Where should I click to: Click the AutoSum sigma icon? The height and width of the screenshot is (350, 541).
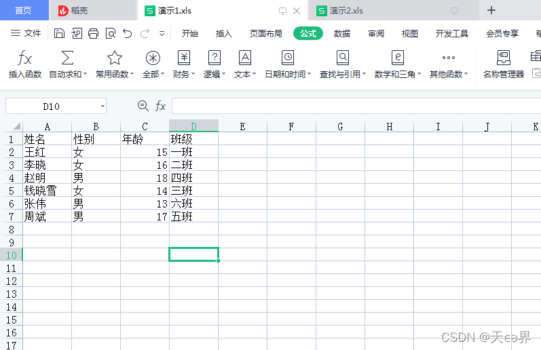coord(67,58)
